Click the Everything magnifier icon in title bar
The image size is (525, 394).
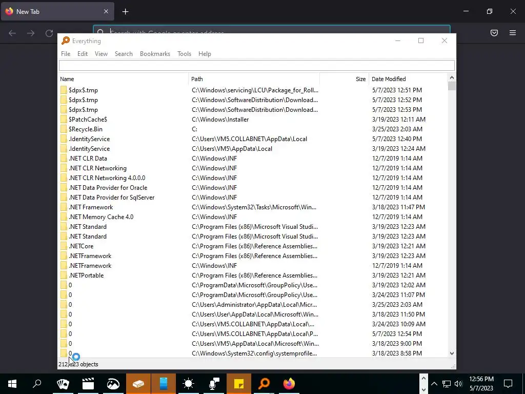(x=66, y=41)
